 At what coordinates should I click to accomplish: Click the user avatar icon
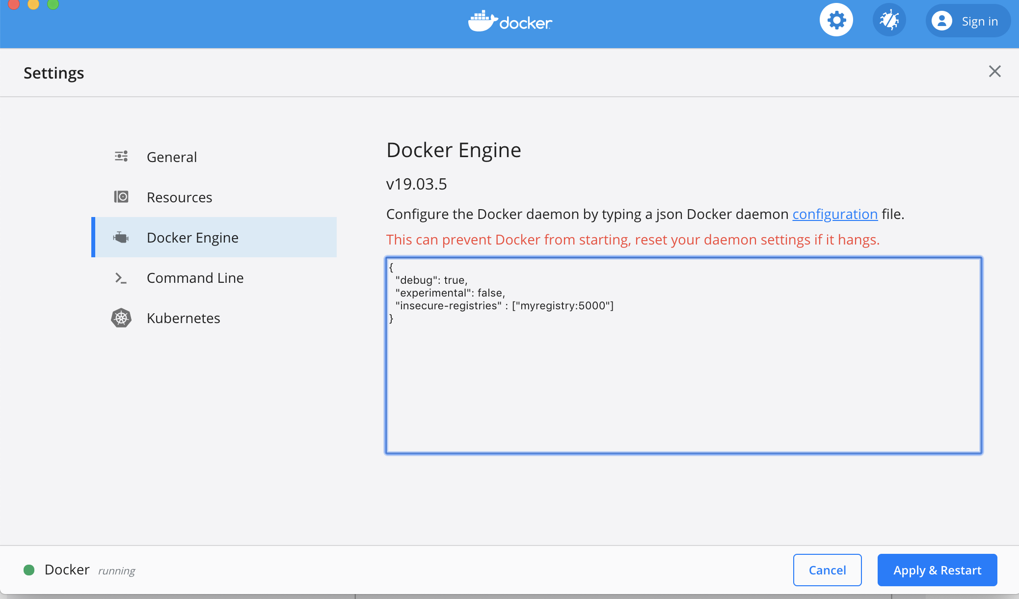coord(941,21)
